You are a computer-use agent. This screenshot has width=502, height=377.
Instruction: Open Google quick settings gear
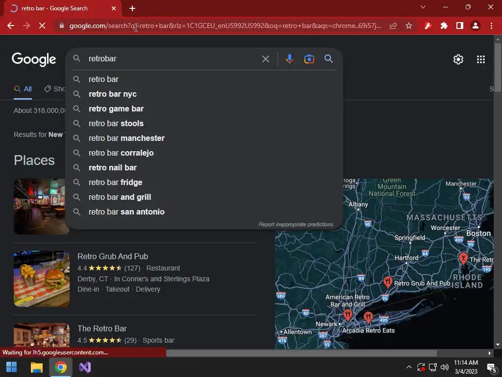point(458,59)
